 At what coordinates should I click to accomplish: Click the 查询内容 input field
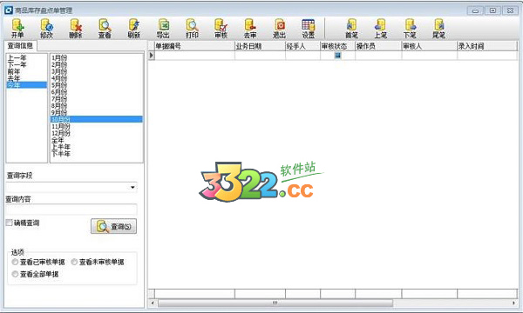[x=71, y=210]
